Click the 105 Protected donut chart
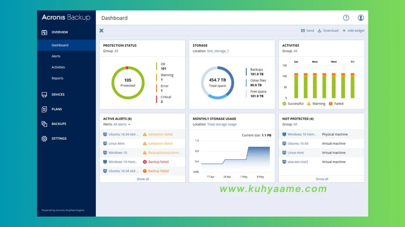This screenshot has width=405, height=227. coord(128,83)
